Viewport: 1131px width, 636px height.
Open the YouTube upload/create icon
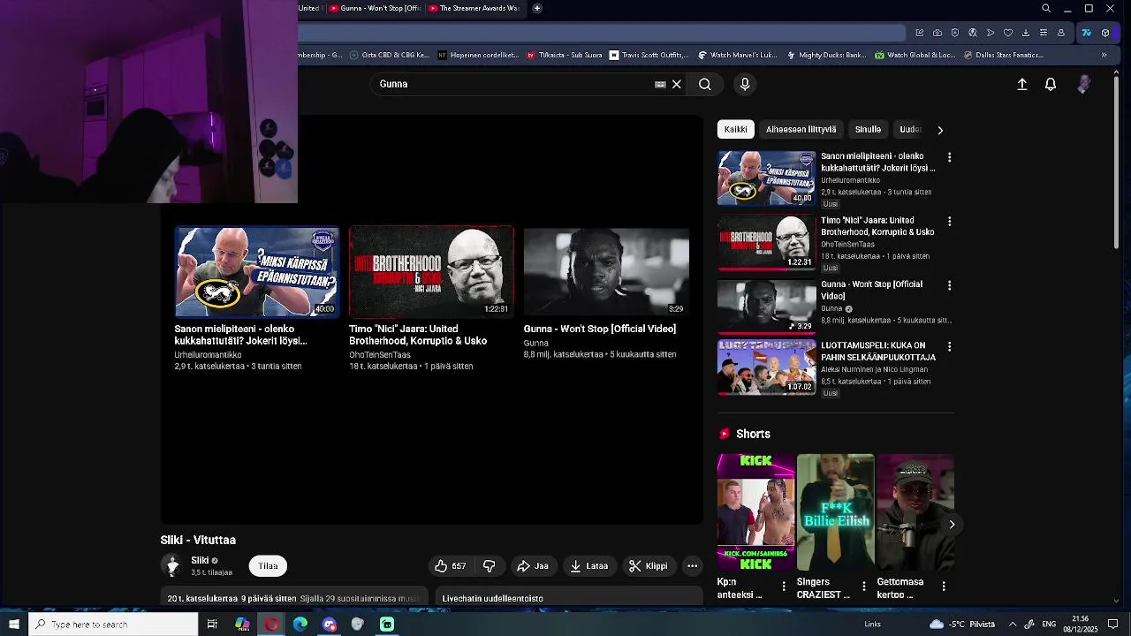[x=1022, y=84]
